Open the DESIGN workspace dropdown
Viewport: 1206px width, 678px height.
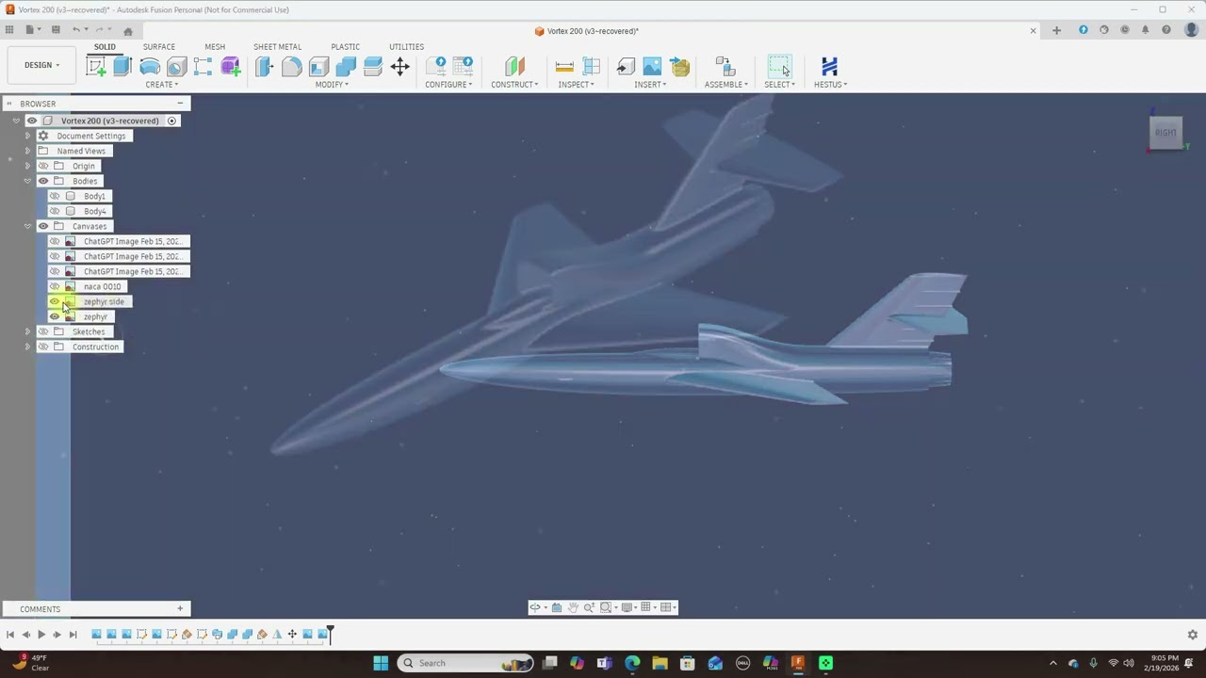41,65
